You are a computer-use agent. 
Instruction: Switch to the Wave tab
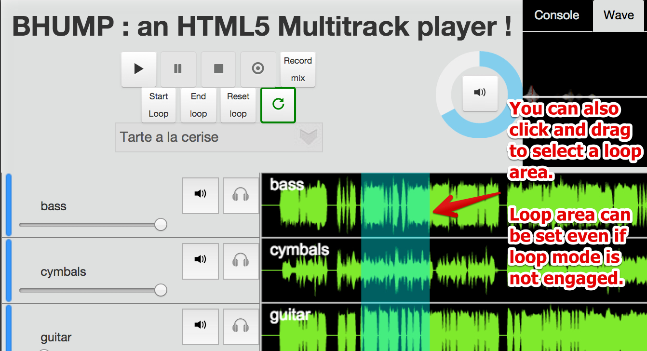click(x=619, y=15)
